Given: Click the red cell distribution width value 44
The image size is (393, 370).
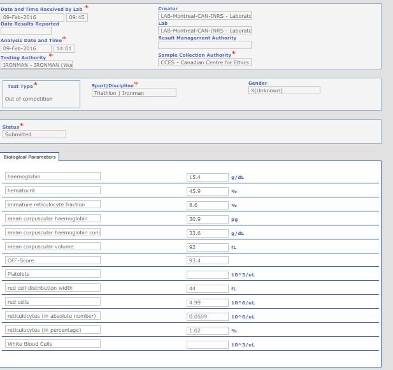Looking at the screenshot, I should (x=208, y=288).
